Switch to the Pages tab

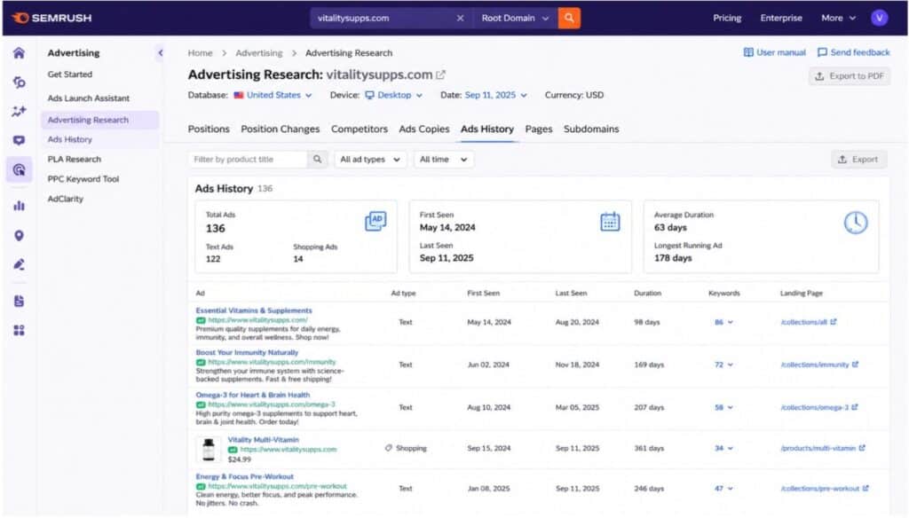(x=539, y=129)
